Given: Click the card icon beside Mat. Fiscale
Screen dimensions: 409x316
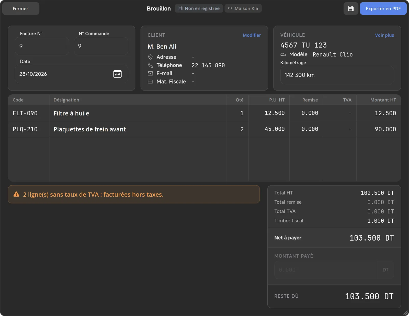Looking at the screenshot, I should 150,82.
